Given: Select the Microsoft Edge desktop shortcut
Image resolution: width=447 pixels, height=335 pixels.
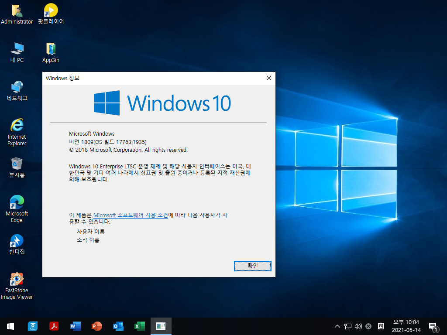Looking at the screenshot, I should pyautogui.click(x=17, y=209).
